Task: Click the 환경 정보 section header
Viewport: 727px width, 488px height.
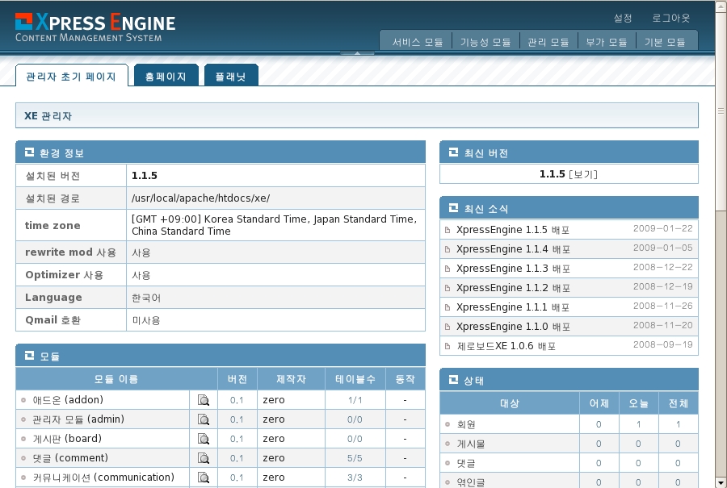Action: [x=221, y=152]
